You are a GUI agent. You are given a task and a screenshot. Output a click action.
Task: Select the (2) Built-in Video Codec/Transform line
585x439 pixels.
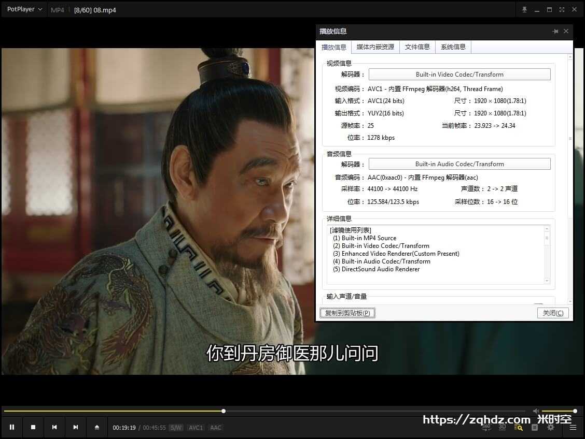381,246
